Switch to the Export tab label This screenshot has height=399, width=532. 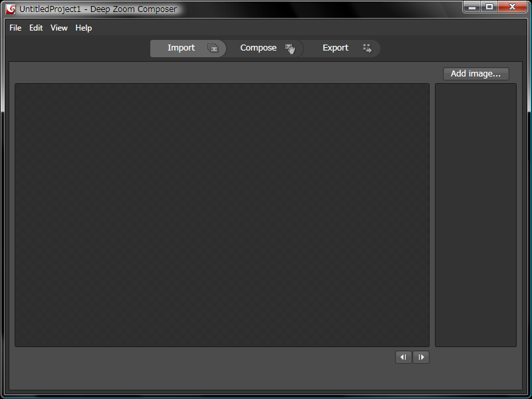[335, 48]
